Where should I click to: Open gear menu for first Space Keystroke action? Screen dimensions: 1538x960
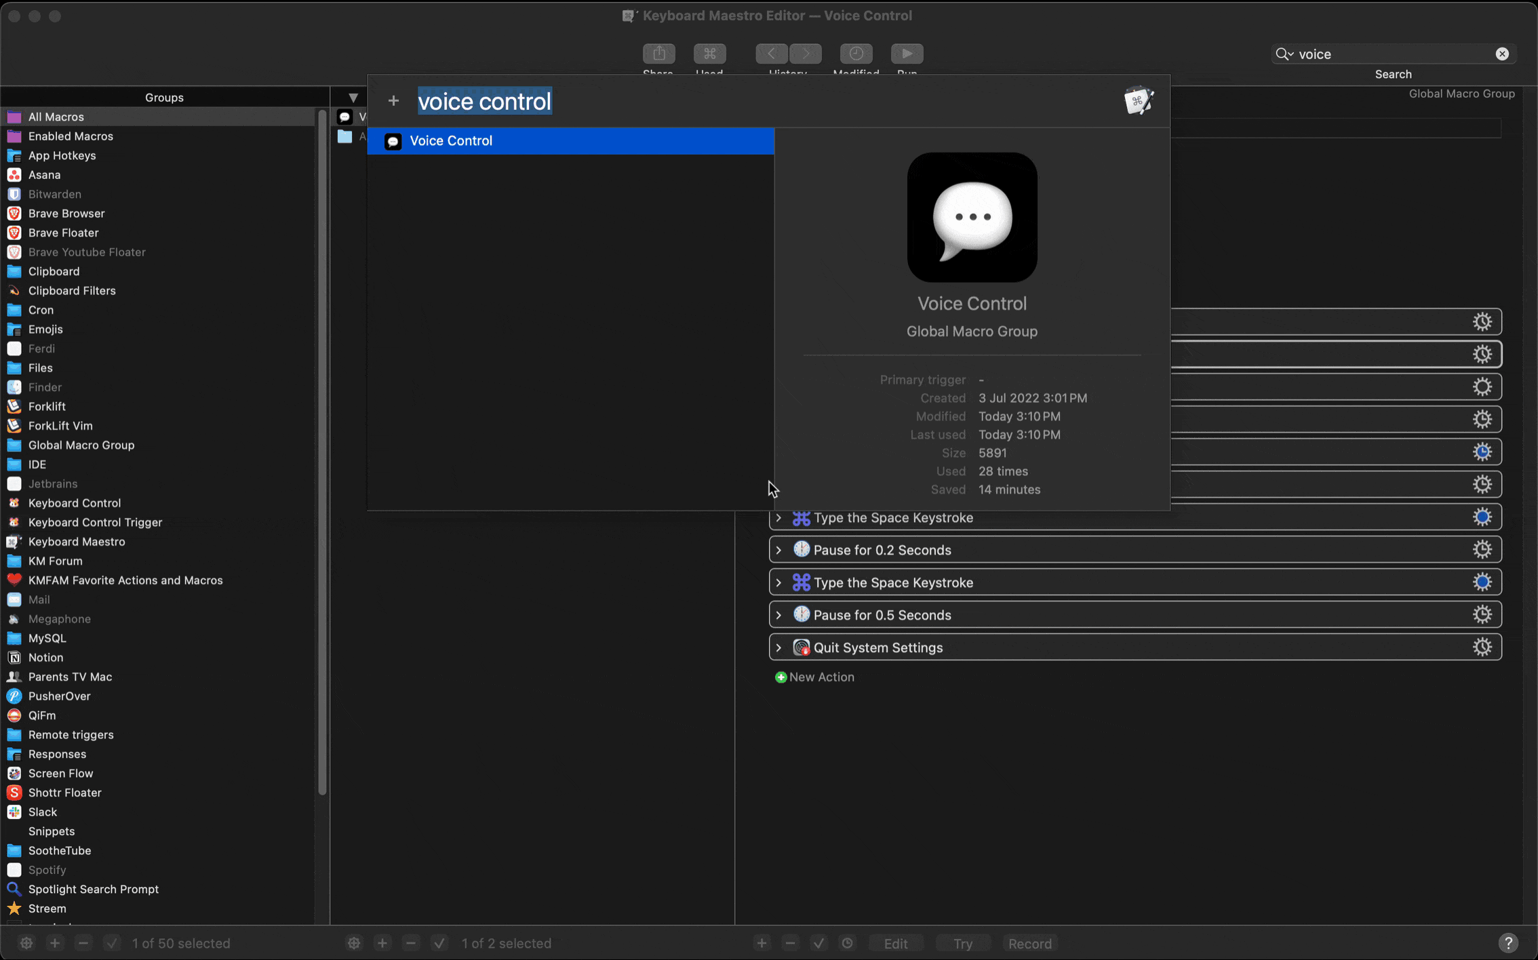(x=1482, y=517)
